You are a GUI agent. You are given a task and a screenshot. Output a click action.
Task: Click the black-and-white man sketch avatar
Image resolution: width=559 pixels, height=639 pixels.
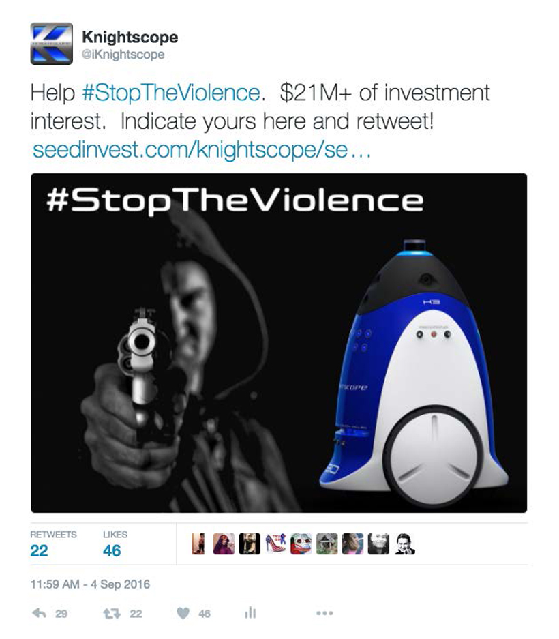pos(404,544)
